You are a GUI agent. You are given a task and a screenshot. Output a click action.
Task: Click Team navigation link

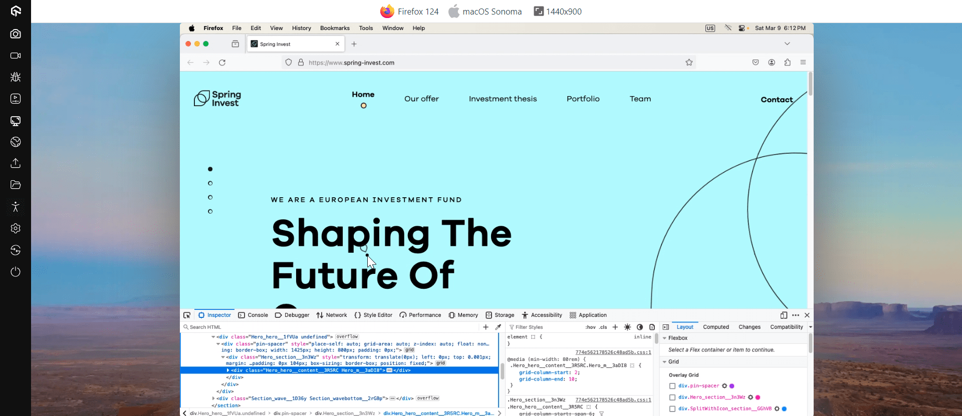click(x=640, y=99)
